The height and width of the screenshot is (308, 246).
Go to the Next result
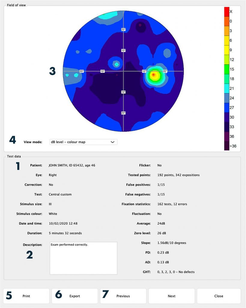(172, 296)
